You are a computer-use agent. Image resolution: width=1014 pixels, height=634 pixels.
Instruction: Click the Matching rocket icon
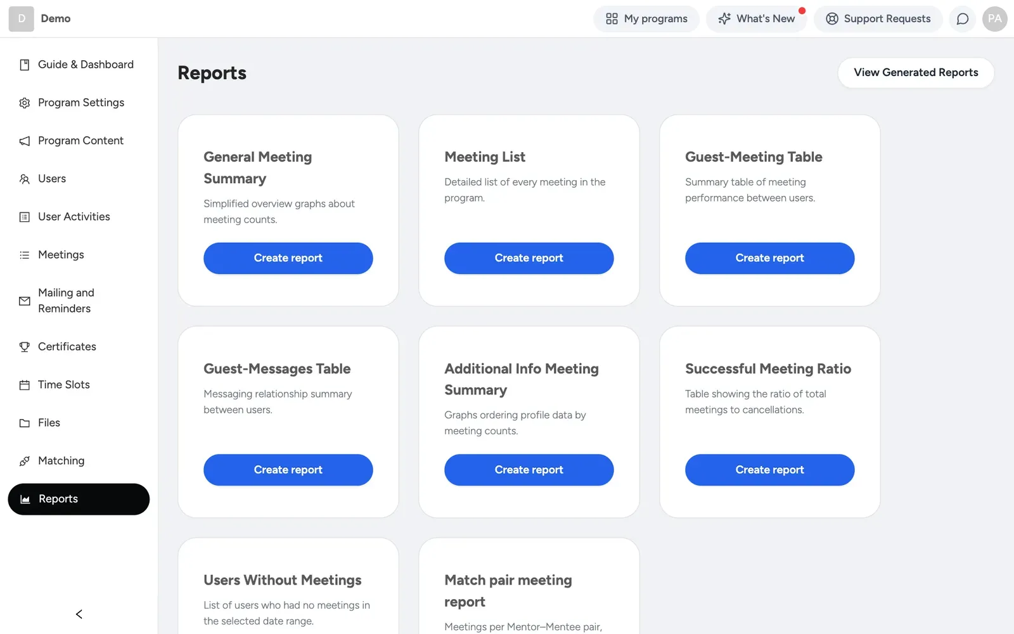(x=25, y=461)
